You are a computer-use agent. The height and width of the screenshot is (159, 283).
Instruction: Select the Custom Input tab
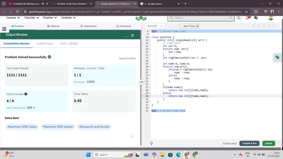pos(45,44)
